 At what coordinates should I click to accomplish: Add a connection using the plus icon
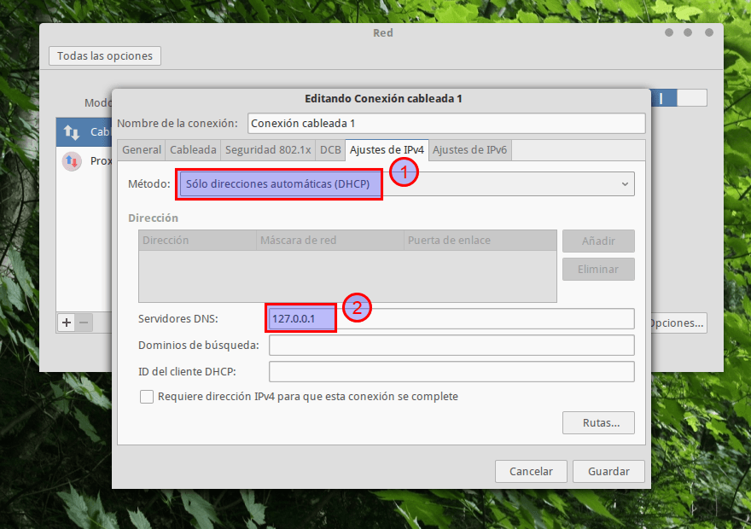[66, 323]
